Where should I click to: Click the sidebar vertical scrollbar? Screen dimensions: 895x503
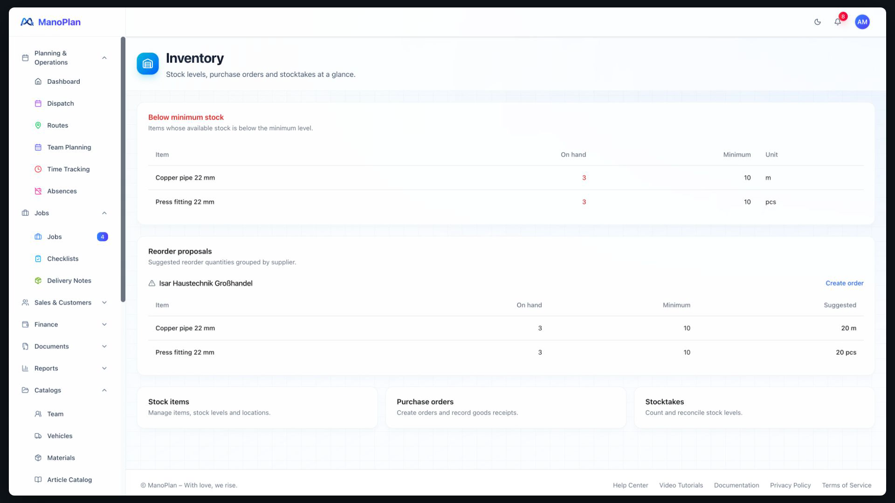(123, 169)
